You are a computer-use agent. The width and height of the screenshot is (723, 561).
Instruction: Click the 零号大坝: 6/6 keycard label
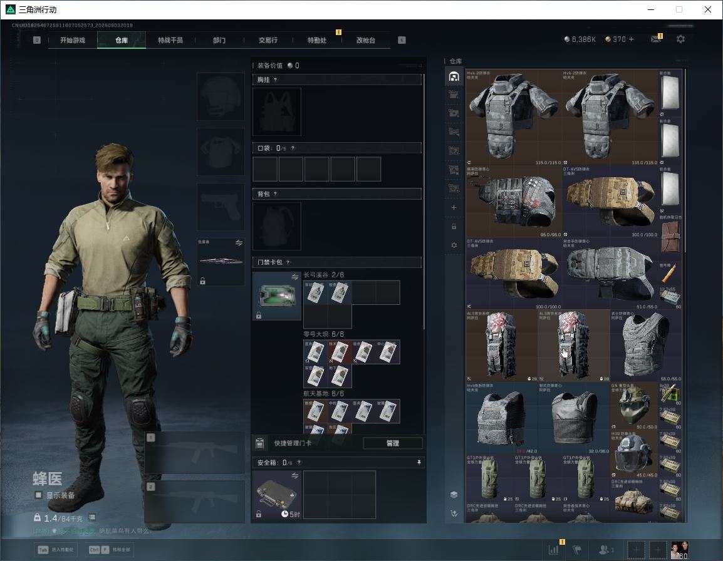click(324, 334)
